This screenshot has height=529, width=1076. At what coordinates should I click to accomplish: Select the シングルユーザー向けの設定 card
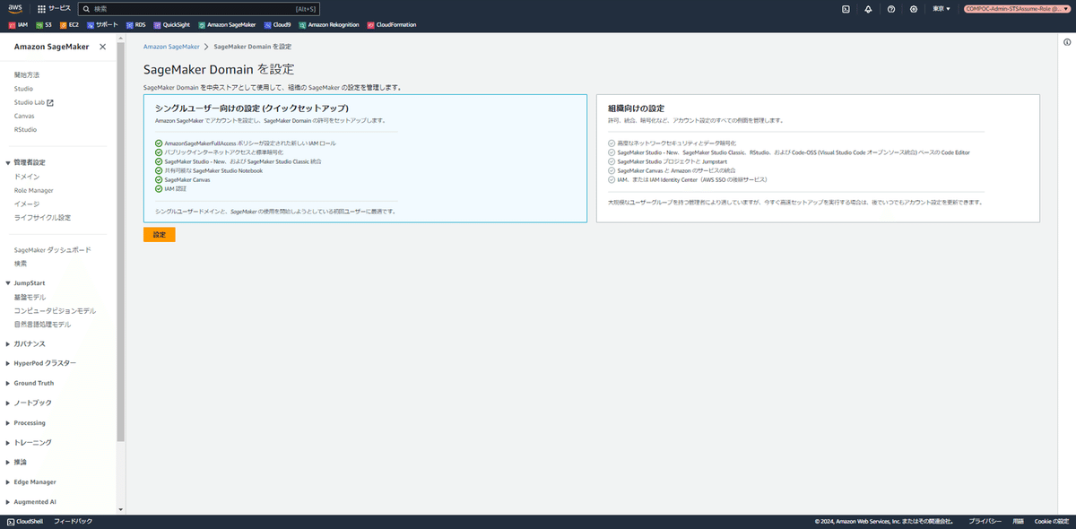pyautogui.click(x=365, y=159)
